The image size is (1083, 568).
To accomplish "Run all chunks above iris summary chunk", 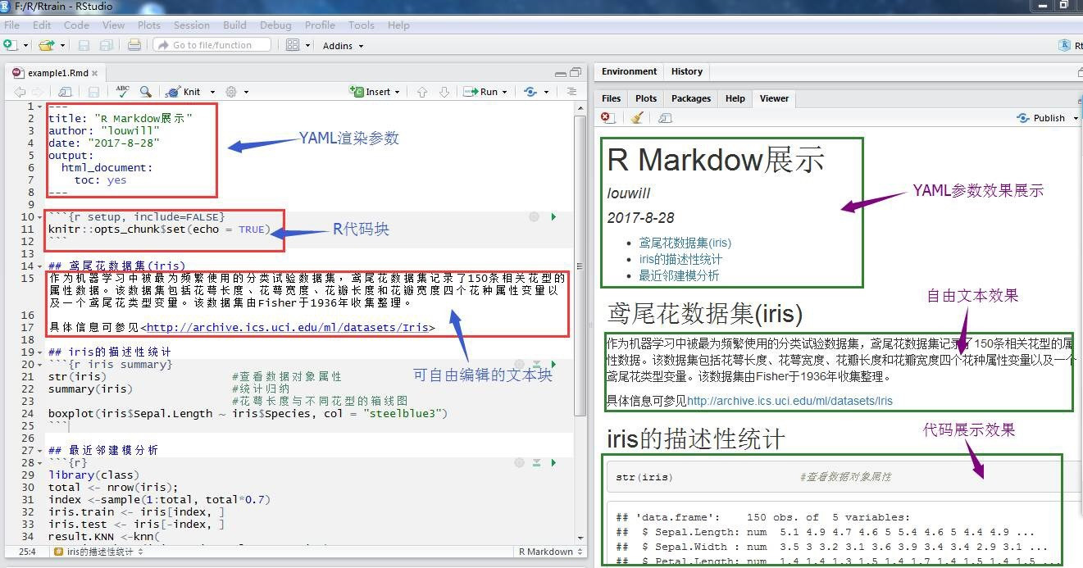I will tap(537, 364).
